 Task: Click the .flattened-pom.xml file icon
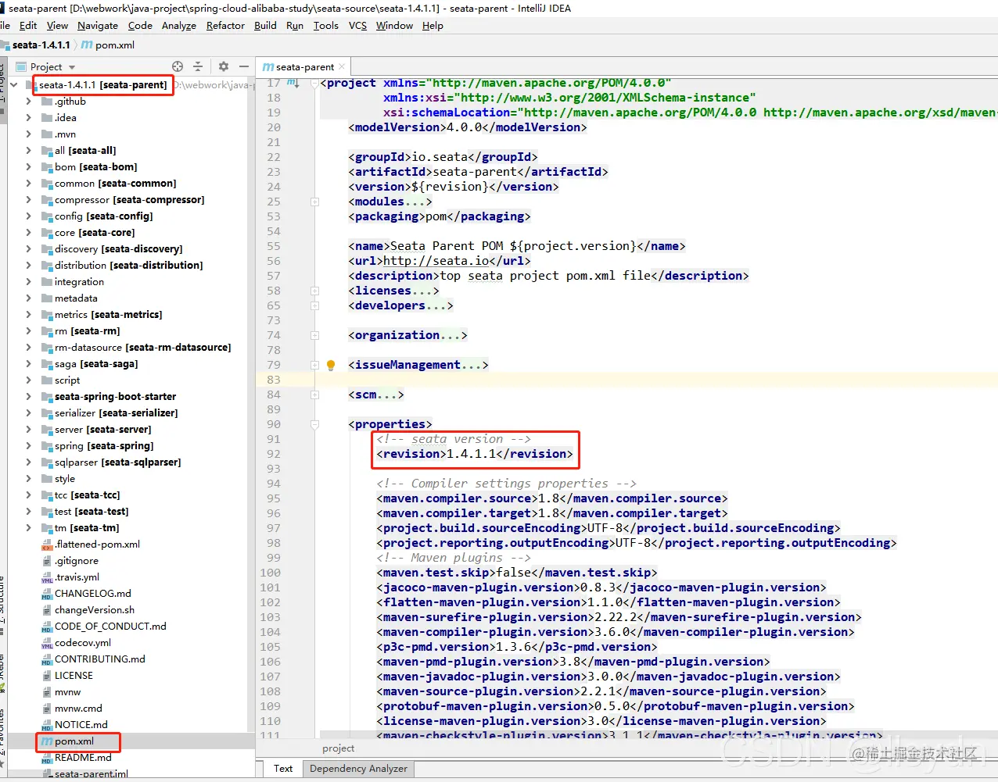click(x=47, y=545)
